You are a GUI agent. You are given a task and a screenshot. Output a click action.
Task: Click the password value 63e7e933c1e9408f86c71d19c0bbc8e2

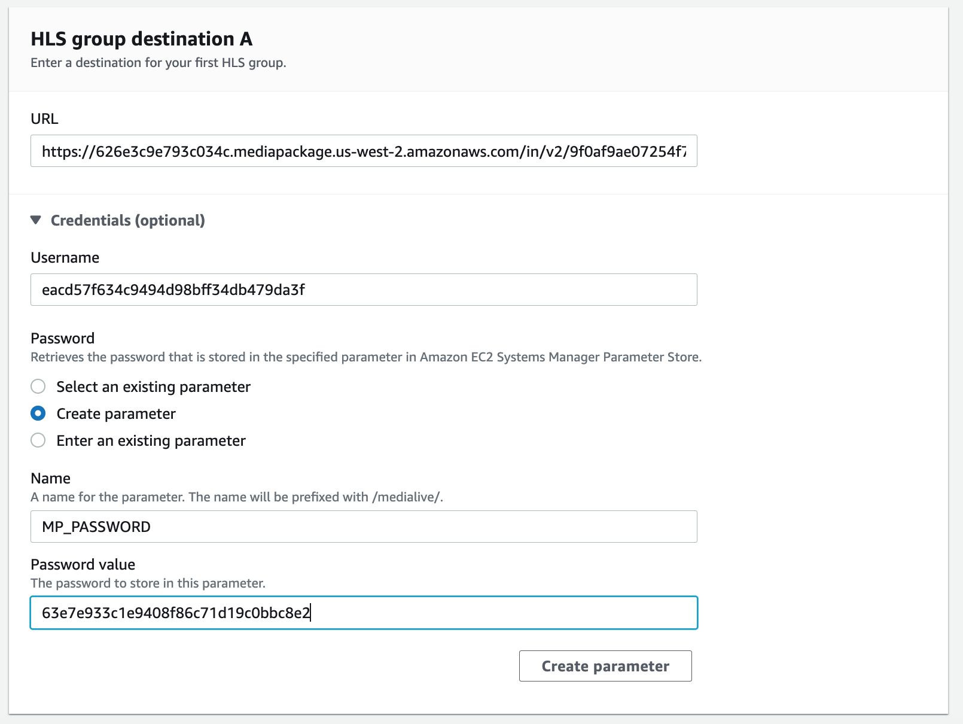tap(176, 613)
